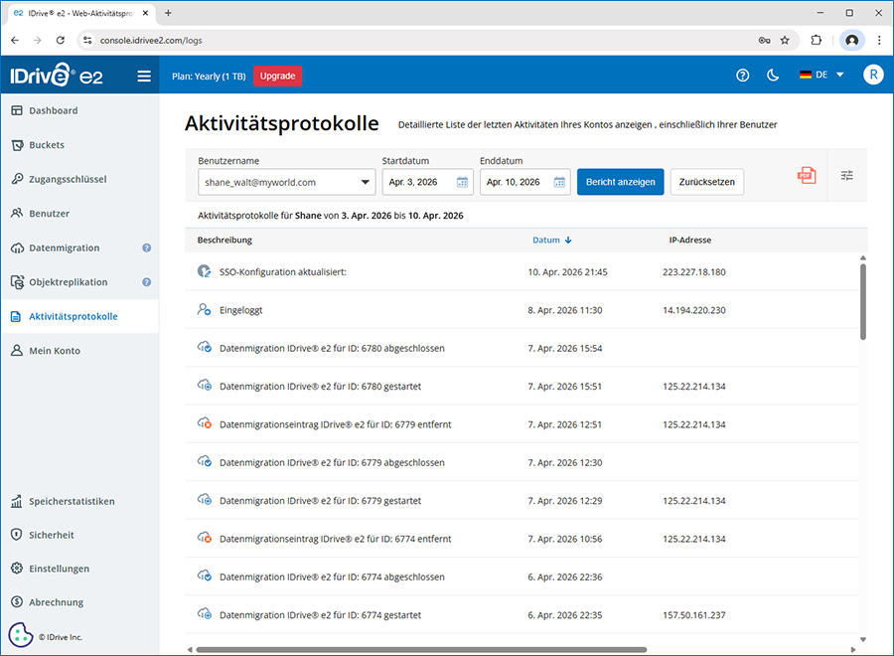Click the PDF export icon
Viewport: 894px width, 656px height.
806,176
